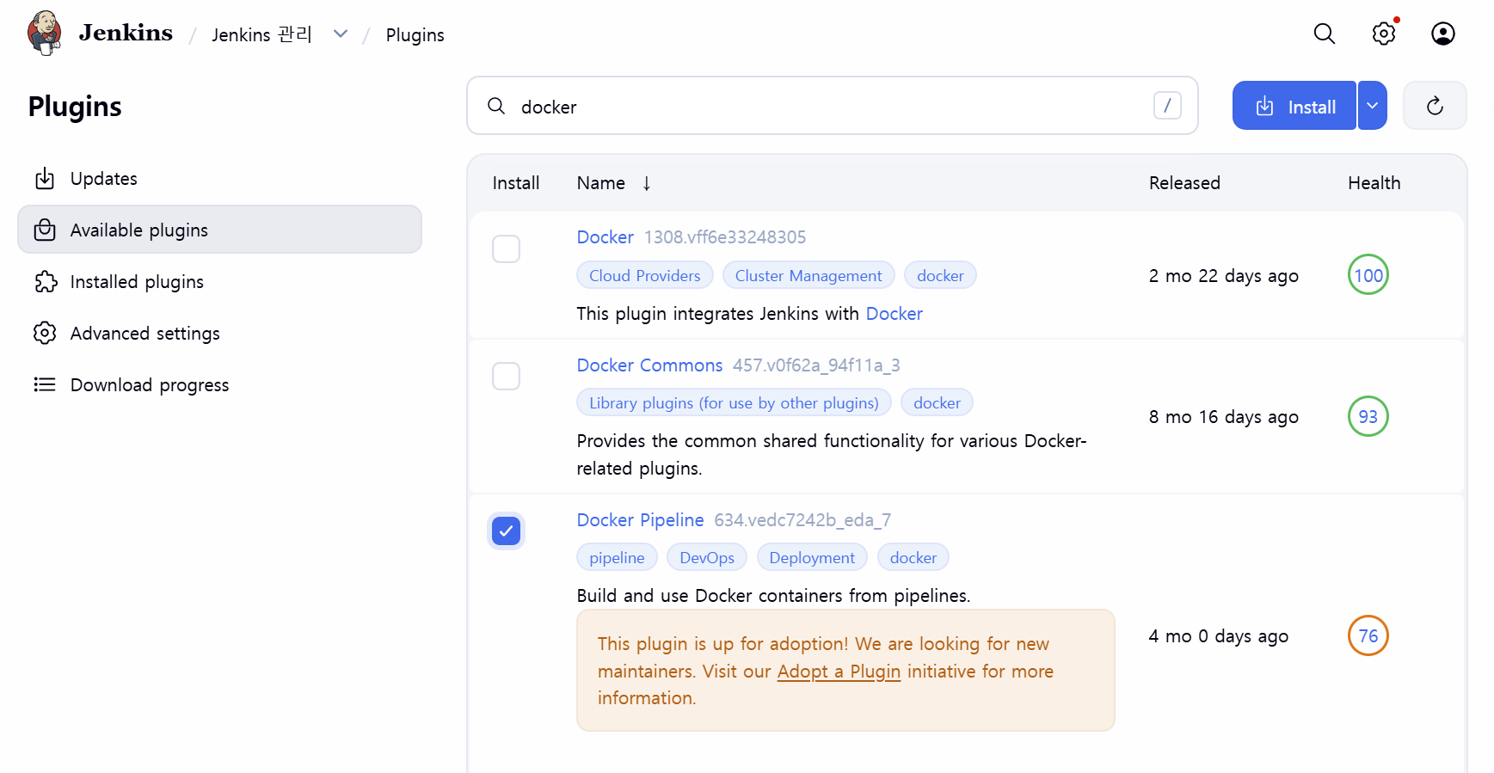Uncheck the Docker Pipeline install checkbox
Screen dimensions: 1494x773
[x=506, y=531]
